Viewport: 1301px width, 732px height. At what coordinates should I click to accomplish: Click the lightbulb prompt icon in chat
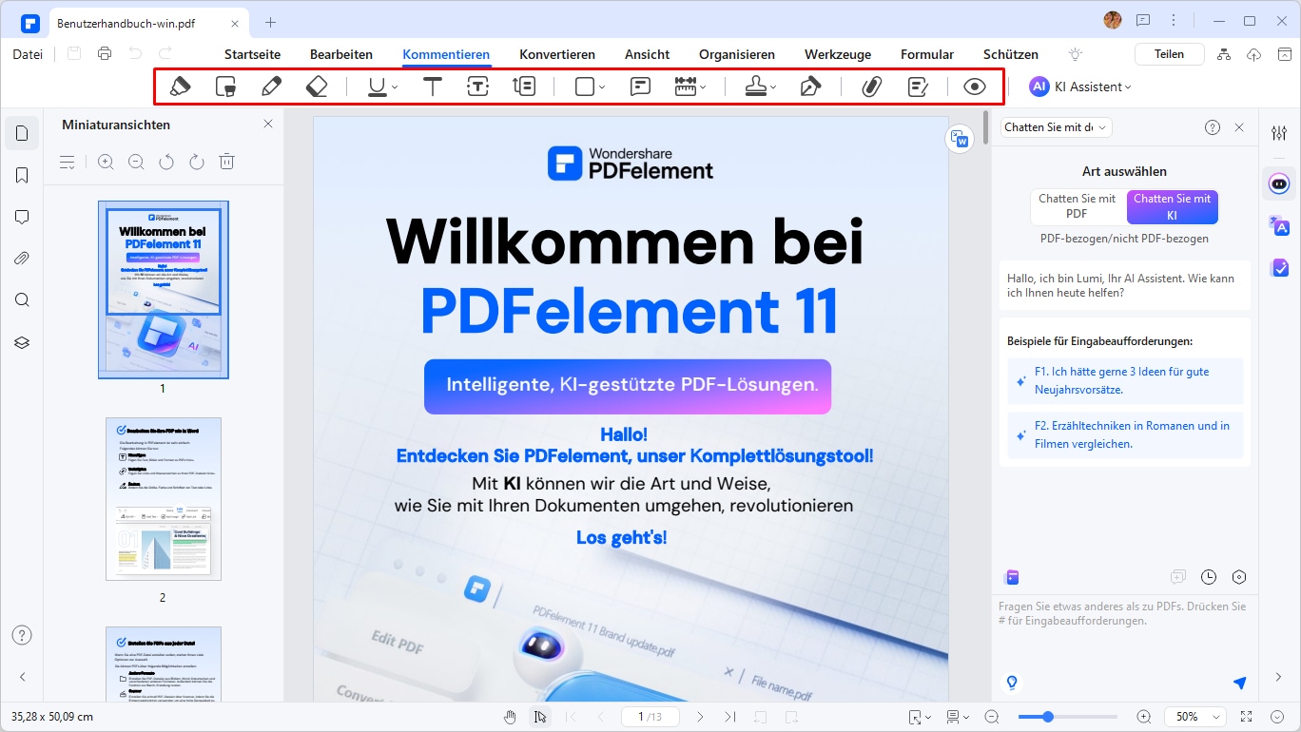tap(1012, 683)
